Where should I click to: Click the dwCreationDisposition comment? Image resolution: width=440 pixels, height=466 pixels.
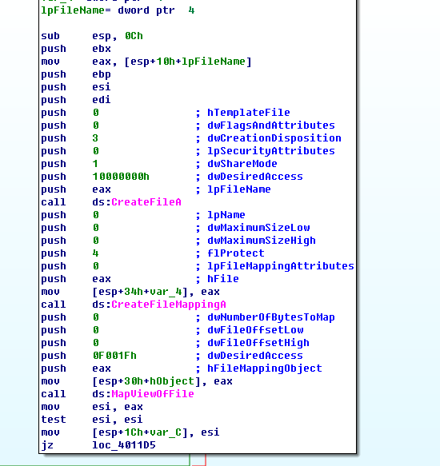coord(274,138)
